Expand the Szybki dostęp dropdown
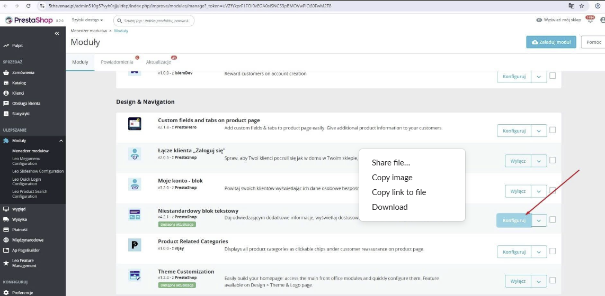Viewport: 605px width, 296px height. tap(87, 20)
